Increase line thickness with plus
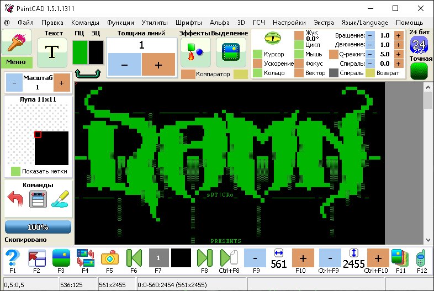434x291 pixels. pyautogui.click(x=158, y=64)
